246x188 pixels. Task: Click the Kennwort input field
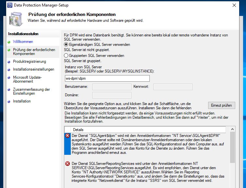pos(173,87)
